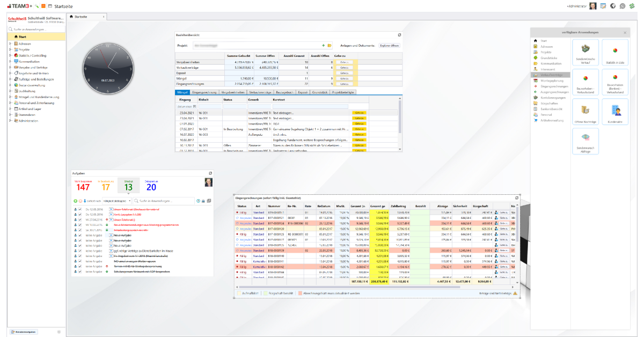Toggle checkbox for Mi 27.04.2016 task
Viewport: 644px width, 337px height.
(x=80, y=220)
